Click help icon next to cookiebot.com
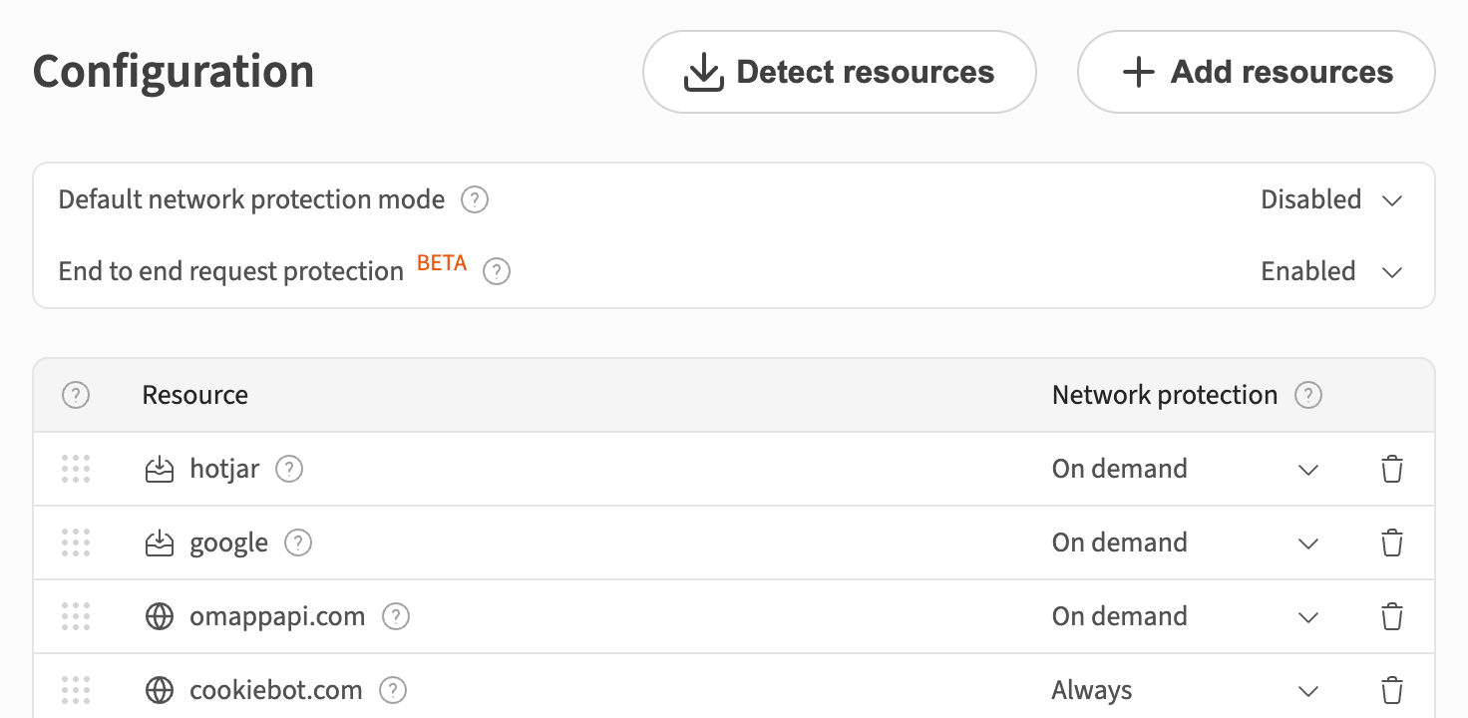This screenshot has height=718, width=1468. [x=394, y=690]
